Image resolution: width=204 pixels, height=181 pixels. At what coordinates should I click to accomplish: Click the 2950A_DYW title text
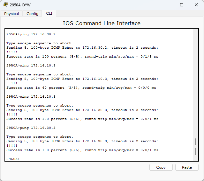coord(20,5)
